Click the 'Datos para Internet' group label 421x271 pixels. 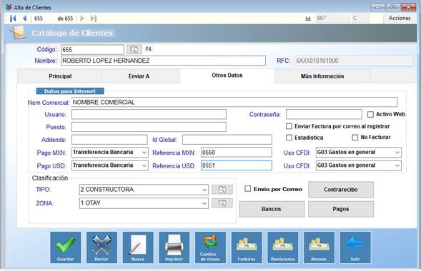(70, 91)
